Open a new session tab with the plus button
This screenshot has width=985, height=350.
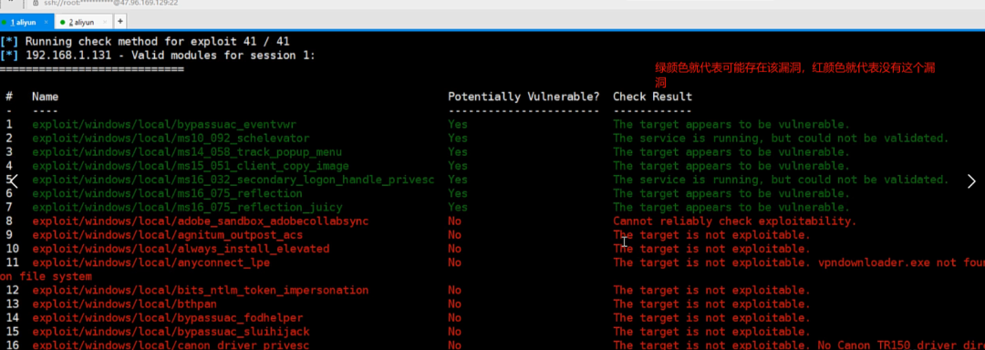[x=119, y=22]
